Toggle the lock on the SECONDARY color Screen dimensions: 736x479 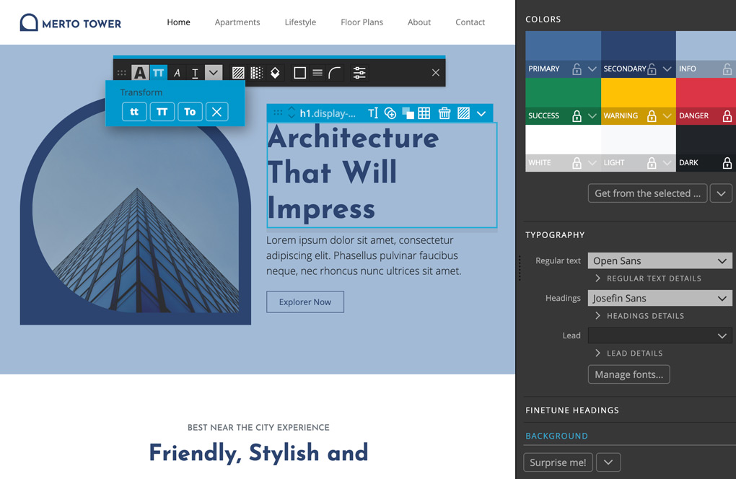[x=652, y=69]
